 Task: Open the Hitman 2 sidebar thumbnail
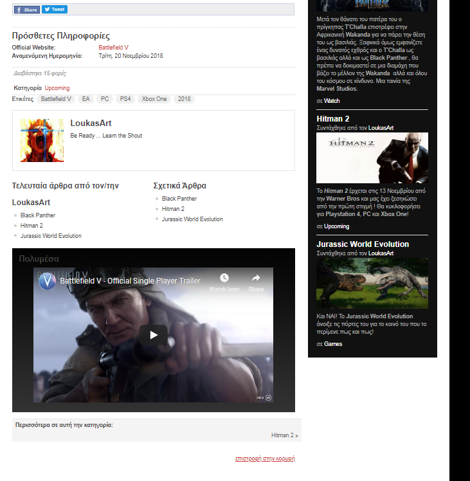(372, 158)
